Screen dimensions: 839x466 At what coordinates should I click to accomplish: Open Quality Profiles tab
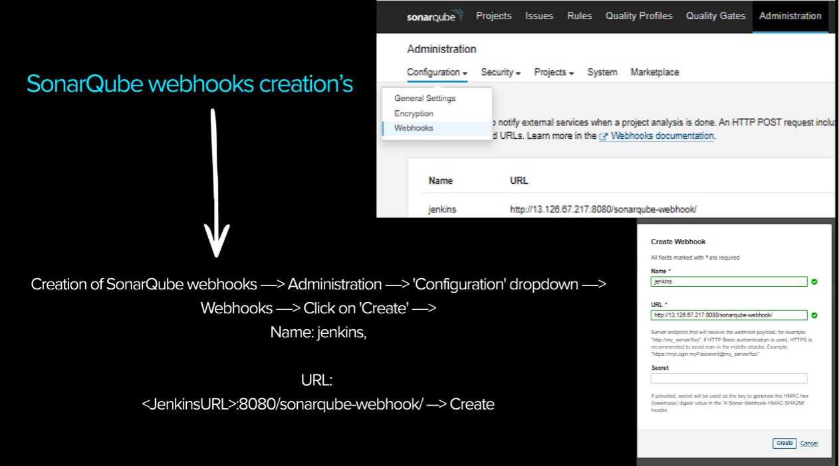(x=639, y=16)
